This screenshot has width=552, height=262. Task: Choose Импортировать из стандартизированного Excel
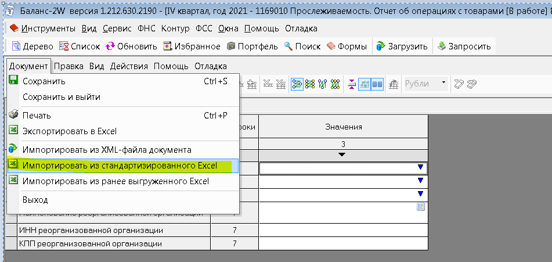click(120, 166)
